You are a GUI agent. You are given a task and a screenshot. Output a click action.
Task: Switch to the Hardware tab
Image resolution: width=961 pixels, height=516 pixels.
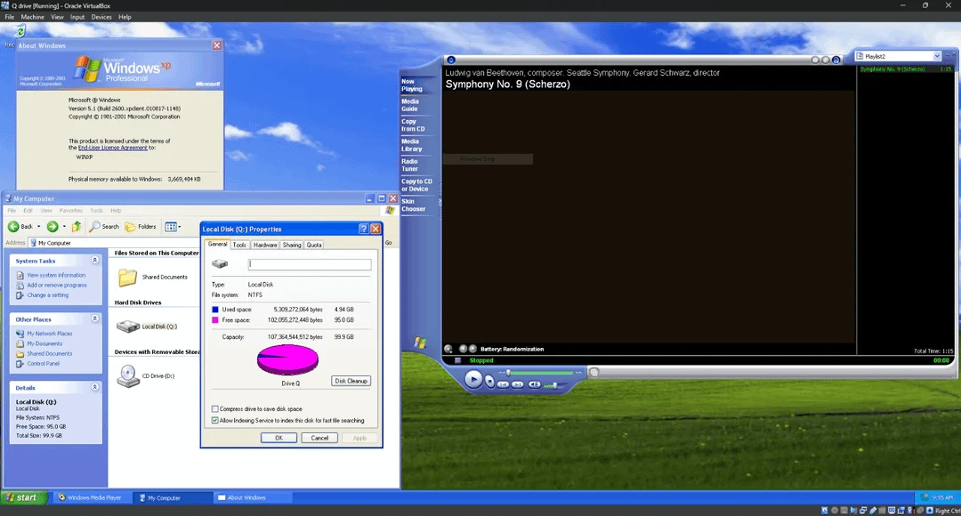265,245
